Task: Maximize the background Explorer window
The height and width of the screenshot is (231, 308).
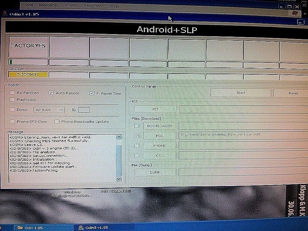Action: (x=289, y=6)
